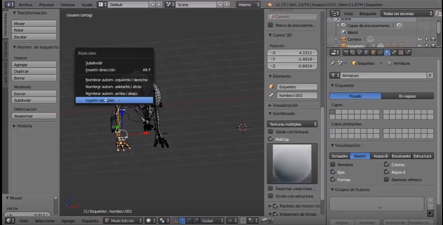Click the bone name field hombro.l.001

pyautogui.click(x=297, y=95)
